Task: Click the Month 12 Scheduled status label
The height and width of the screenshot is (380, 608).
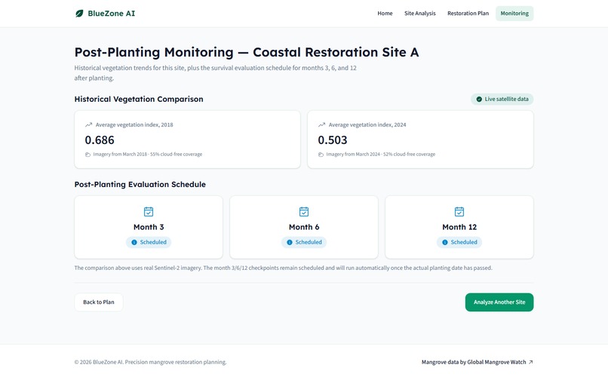Action: pos(464,242)
